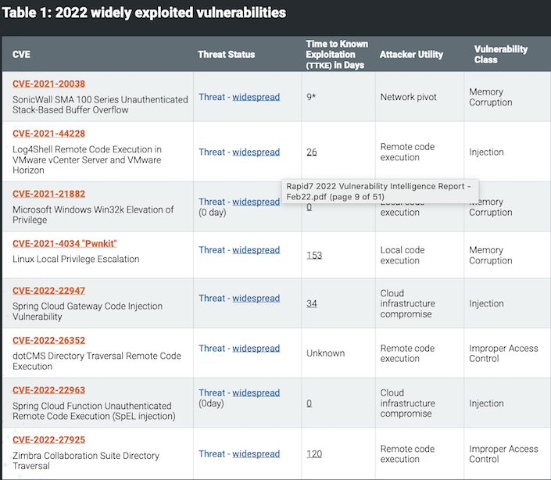Click the SonicWall row's Threat widespread link
Viewport: 551px width, 480px height.
coord(256,97)
